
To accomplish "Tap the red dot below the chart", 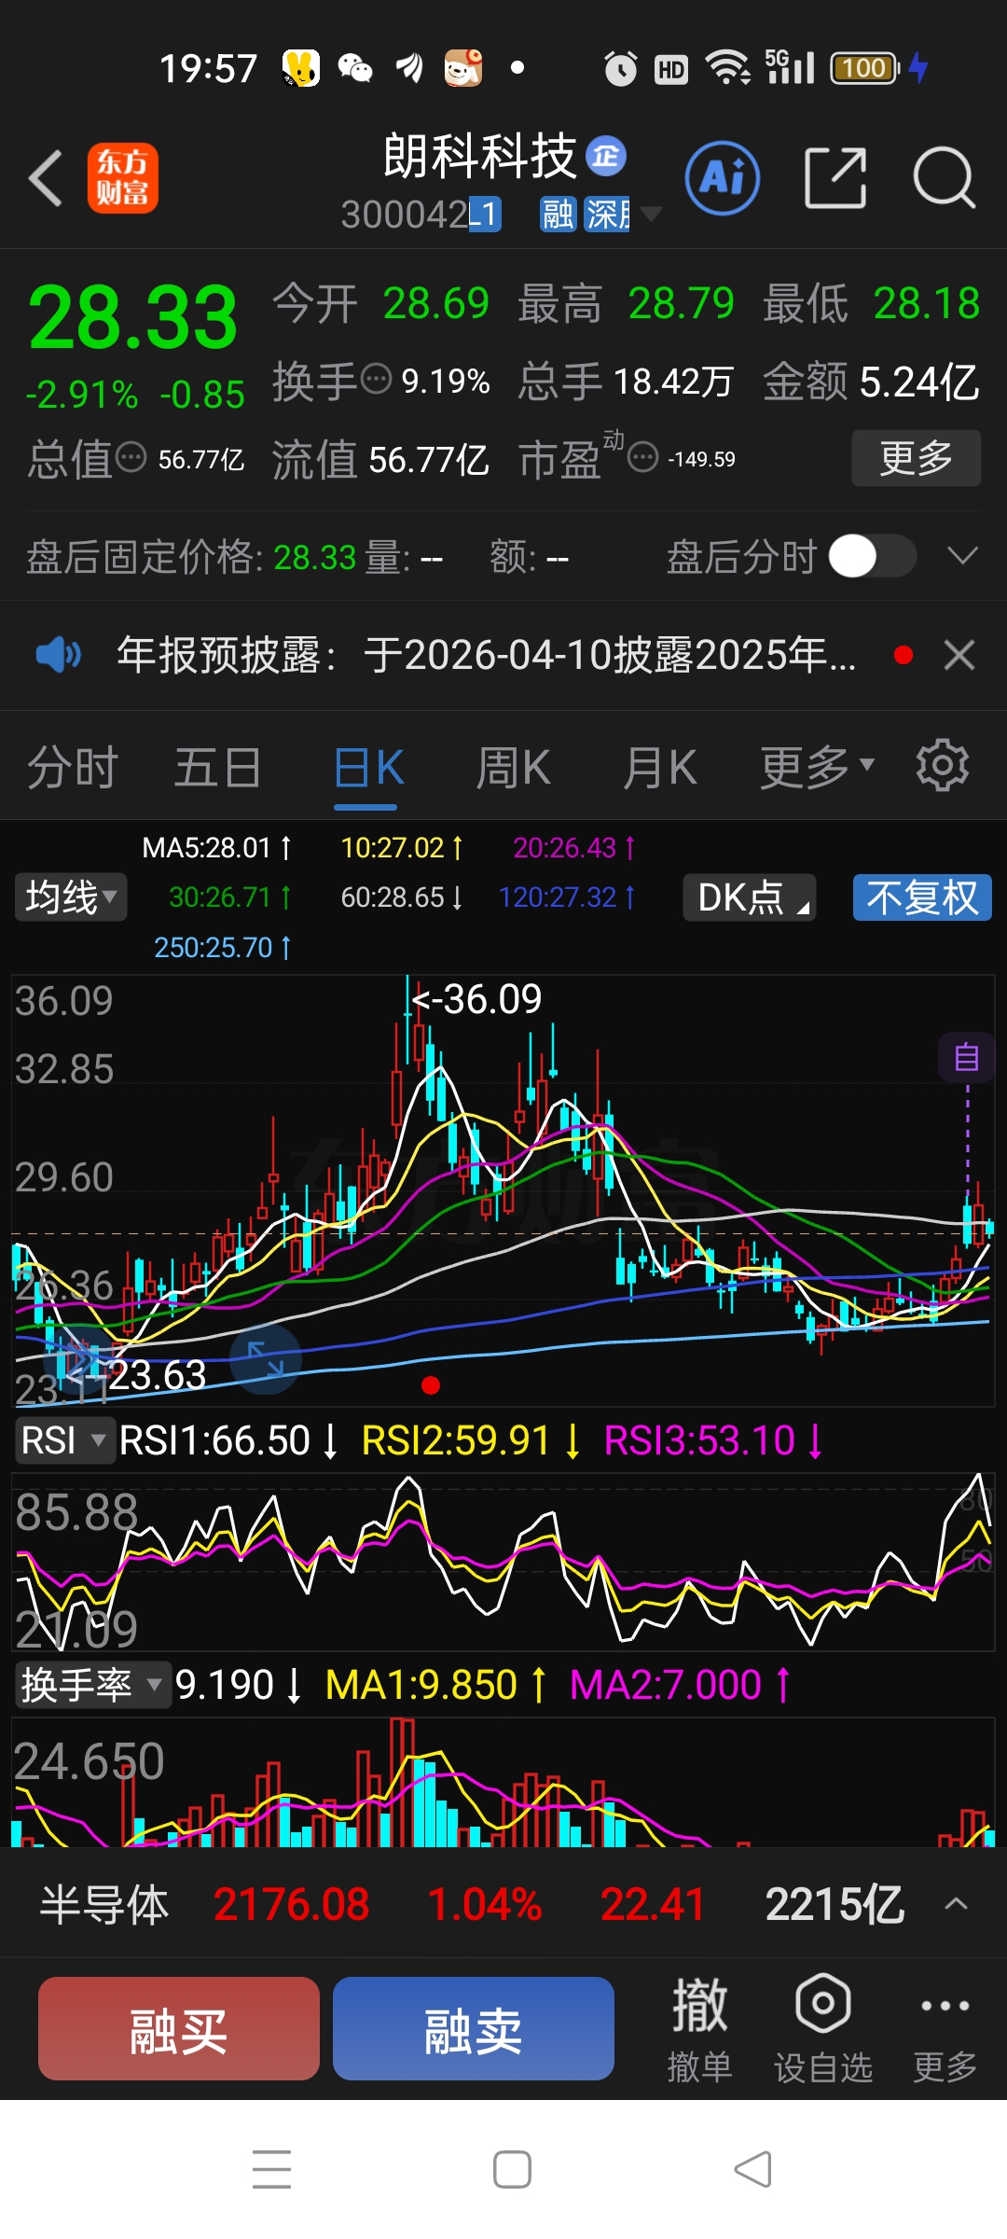I will 430,1385.
